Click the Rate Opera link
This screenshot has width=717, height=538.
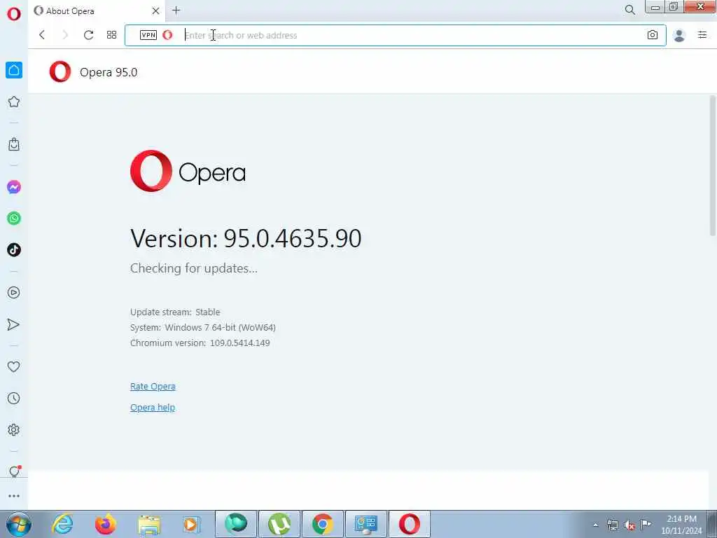(153, 386)
